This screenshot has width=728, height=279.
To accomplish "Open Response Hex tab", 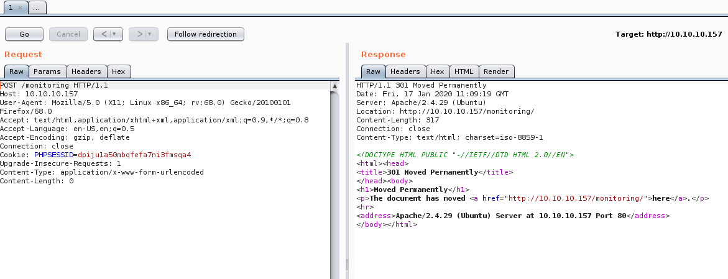I will [x=437, y=71].
